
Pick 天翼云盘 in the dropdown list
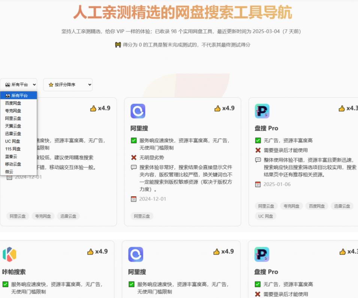coord(18,126)
